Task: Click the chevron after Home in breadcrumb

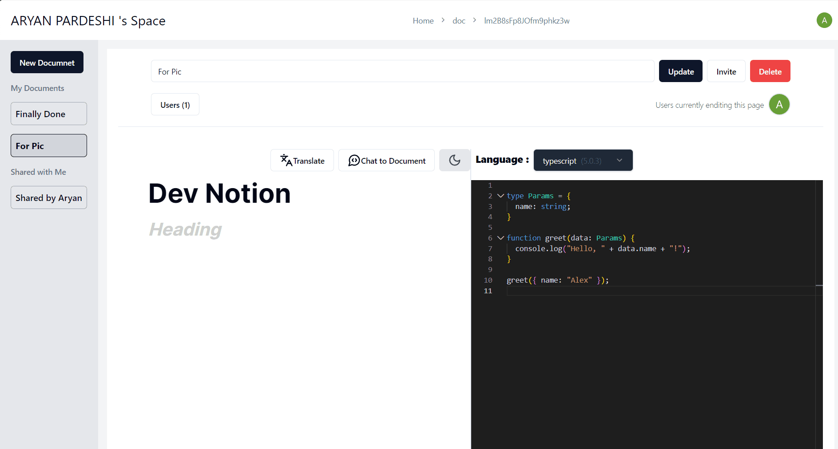Action: 443,20
